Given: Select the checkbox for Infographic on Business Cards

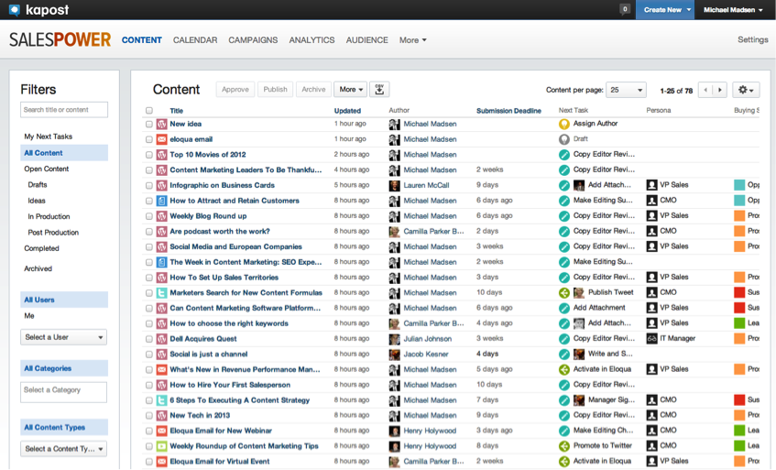Looking at the screenshot, I should coord(149,185).
